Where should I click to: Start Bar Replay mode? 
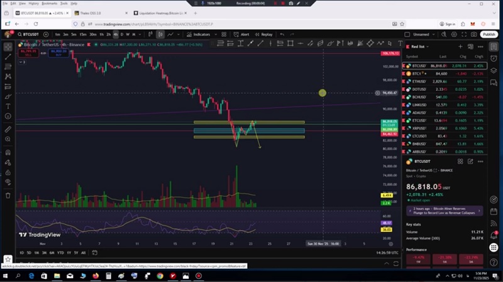click(264, 34)
